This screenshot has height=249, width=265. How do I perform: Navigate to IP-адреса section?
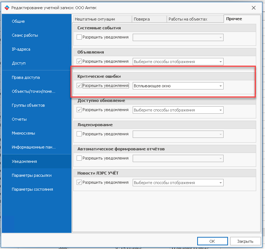(x=21, y=49)
